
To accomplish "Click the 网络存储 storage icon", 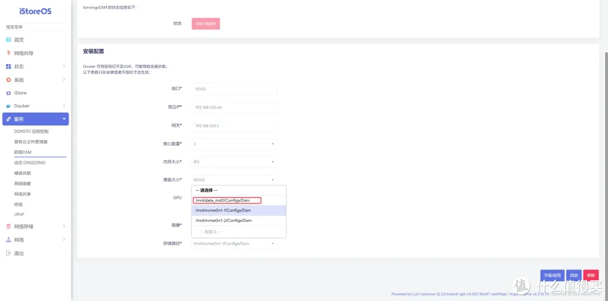I will 8,226.
